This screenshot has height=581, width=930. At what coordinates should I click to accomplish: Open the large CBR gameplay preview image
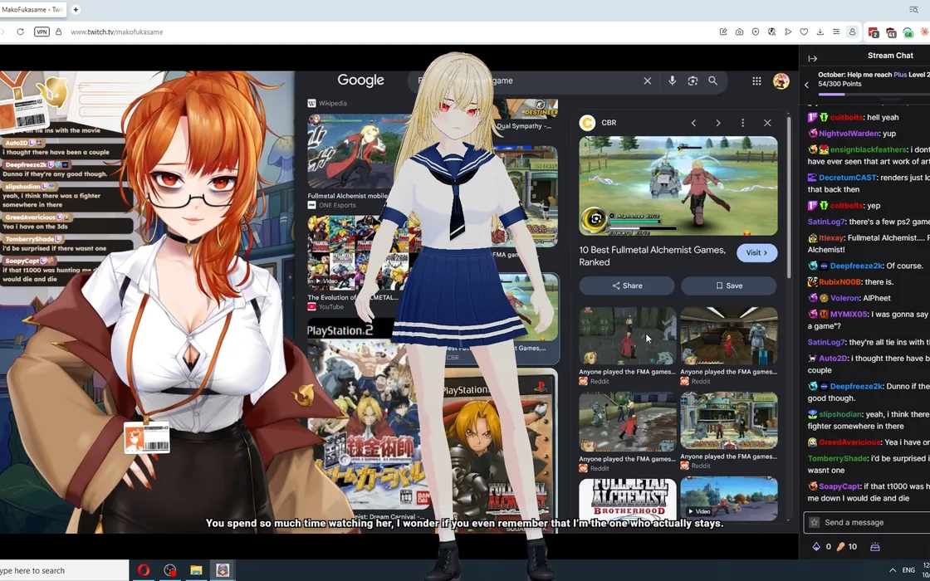pyautogui.click(x=678, y=186)
